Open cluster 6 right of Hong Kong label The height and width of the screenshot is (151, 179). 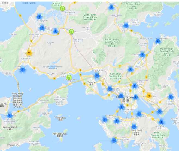[136, 97]
